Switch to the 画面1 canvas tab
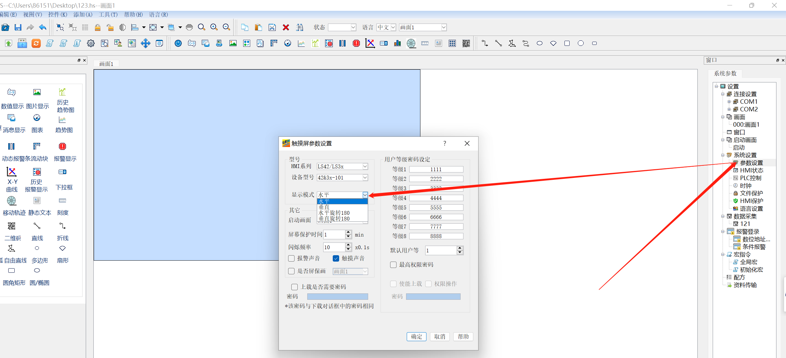 [106, 64]
